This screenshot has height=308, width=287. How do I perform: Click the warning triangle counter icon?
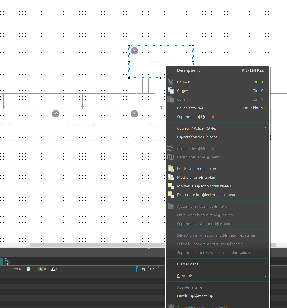(53, 269)
